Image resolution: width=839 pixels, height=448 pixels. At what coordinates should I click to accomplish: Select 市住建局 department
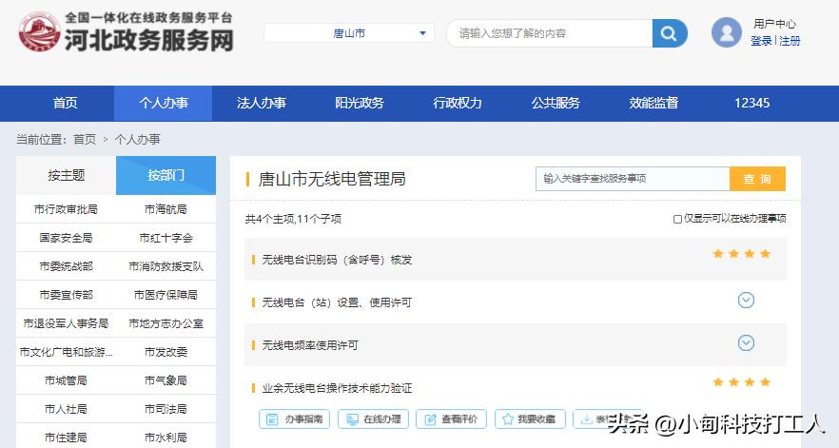(x=66, y=438)
